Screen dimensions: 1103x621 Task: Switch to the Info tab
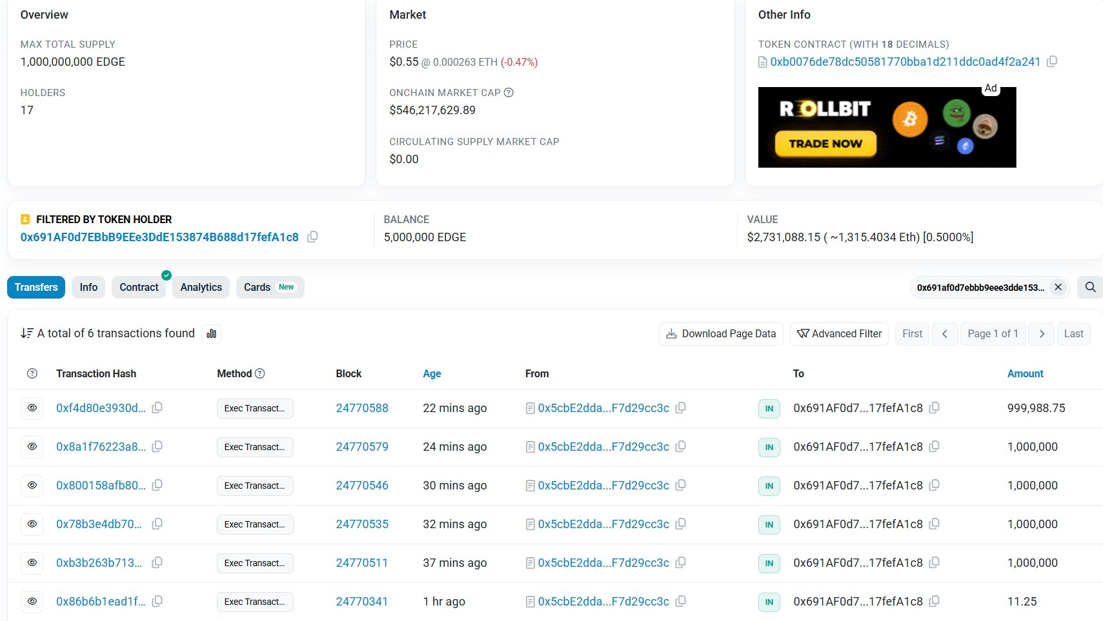88,287
